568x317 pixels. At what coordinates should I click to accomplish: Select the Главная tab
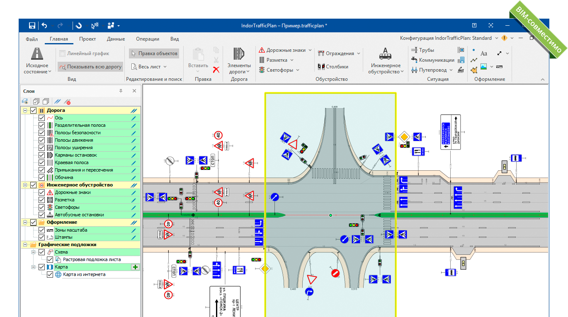[x=59, y=39]
